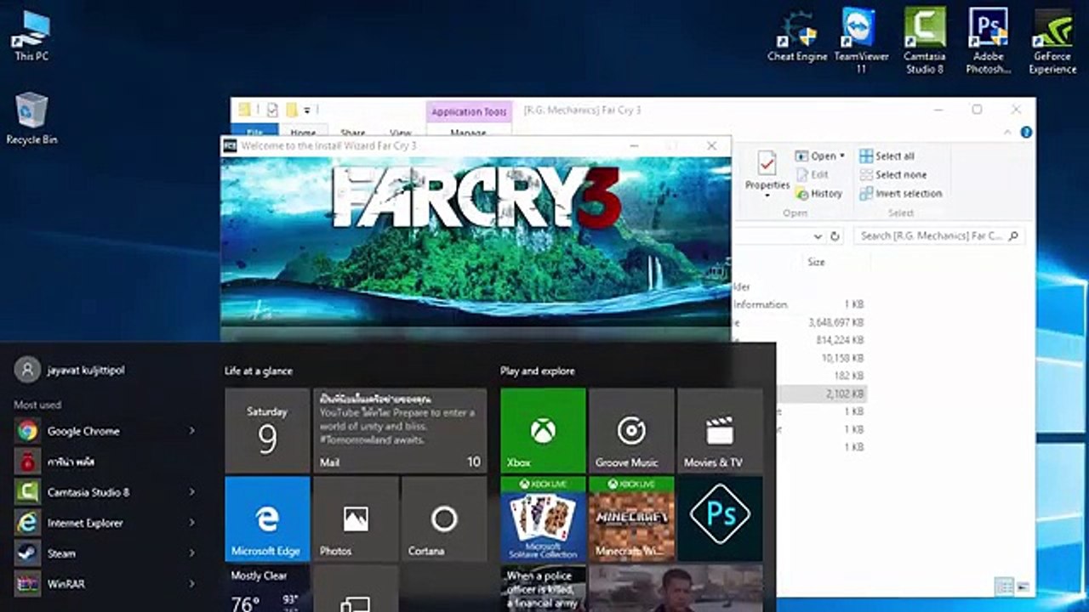
Task: Open the Share ribbon tab in Explorer
Action: [352, 133]
